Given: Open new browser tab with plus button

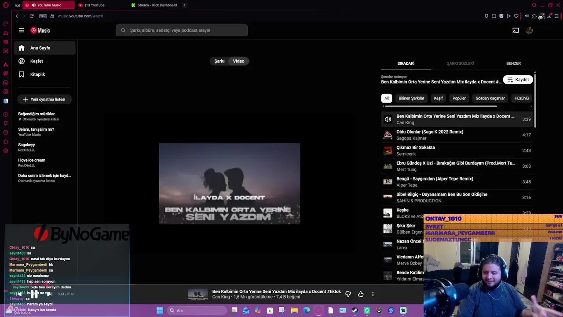Looking at the screenshot, I should [184, 5].
